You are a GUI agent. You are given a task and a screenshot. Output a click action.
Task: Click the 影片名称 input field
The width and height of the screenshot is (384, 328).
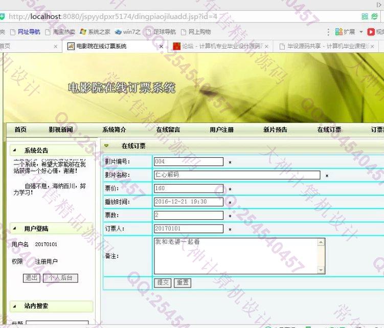point(237,175)
